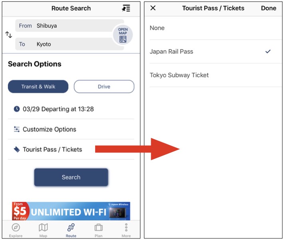Tap the Search button
284x240 pixels.
click(71, 177)
